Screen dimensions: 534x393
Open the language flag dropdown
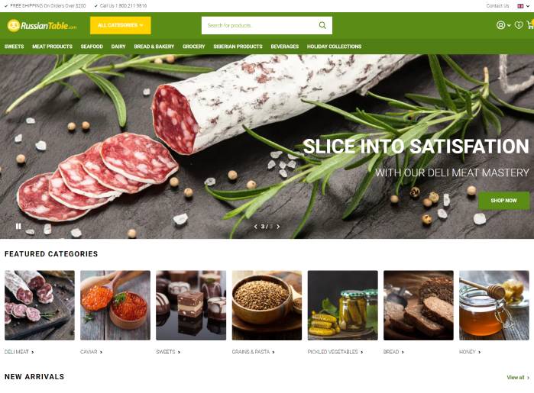pos(523,6)
